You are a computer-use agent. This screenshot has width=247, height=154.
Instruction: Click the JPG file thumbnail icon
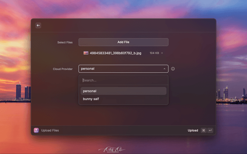(86, 53)
